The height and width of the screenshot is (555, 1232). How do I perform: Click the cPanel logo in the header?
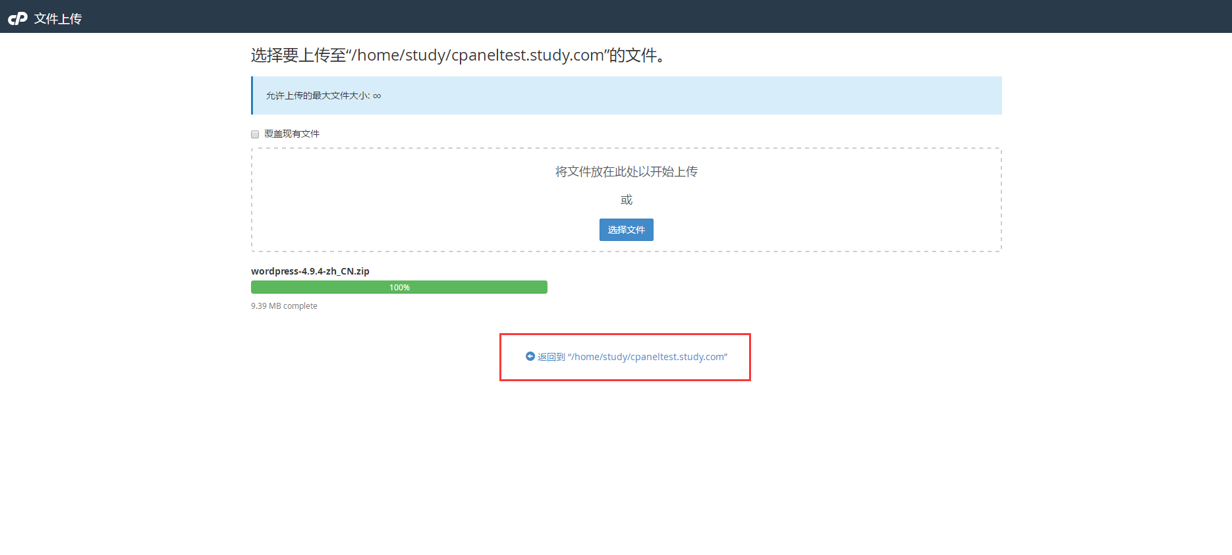tap(18, 18)
